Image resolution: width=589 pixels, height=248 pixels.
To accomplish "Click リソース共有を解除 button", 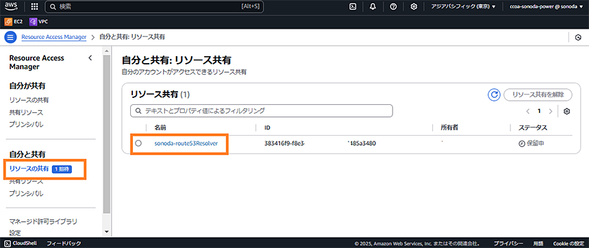I will click(538, 95).
